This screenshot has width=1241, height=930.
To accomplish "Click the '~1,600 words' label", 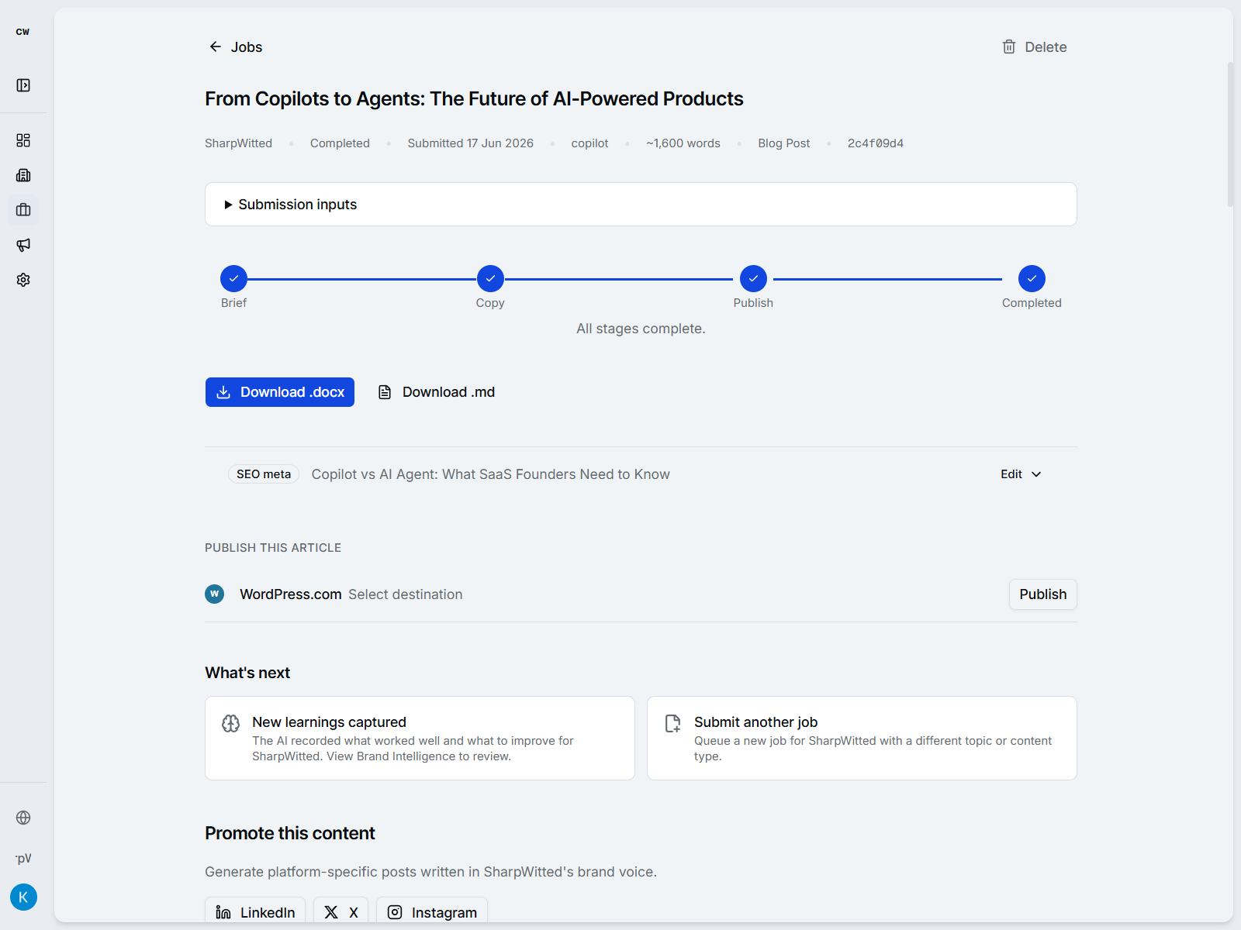I will 683,143.
